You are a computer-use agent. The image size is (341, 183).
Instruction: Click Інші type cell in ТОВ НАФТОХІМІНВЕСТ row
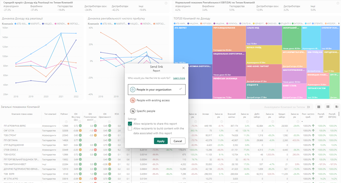pos(44,164)
